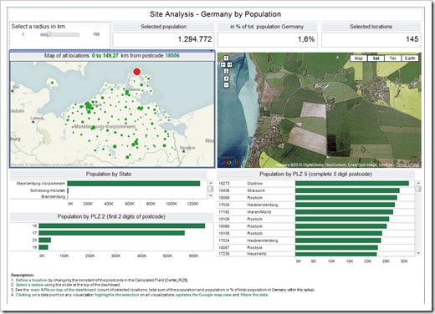This screenshot has height=314, width=435.
Task: Click the Szczecin city star marker
Action: pyautogui.click(x=183, y=151)
